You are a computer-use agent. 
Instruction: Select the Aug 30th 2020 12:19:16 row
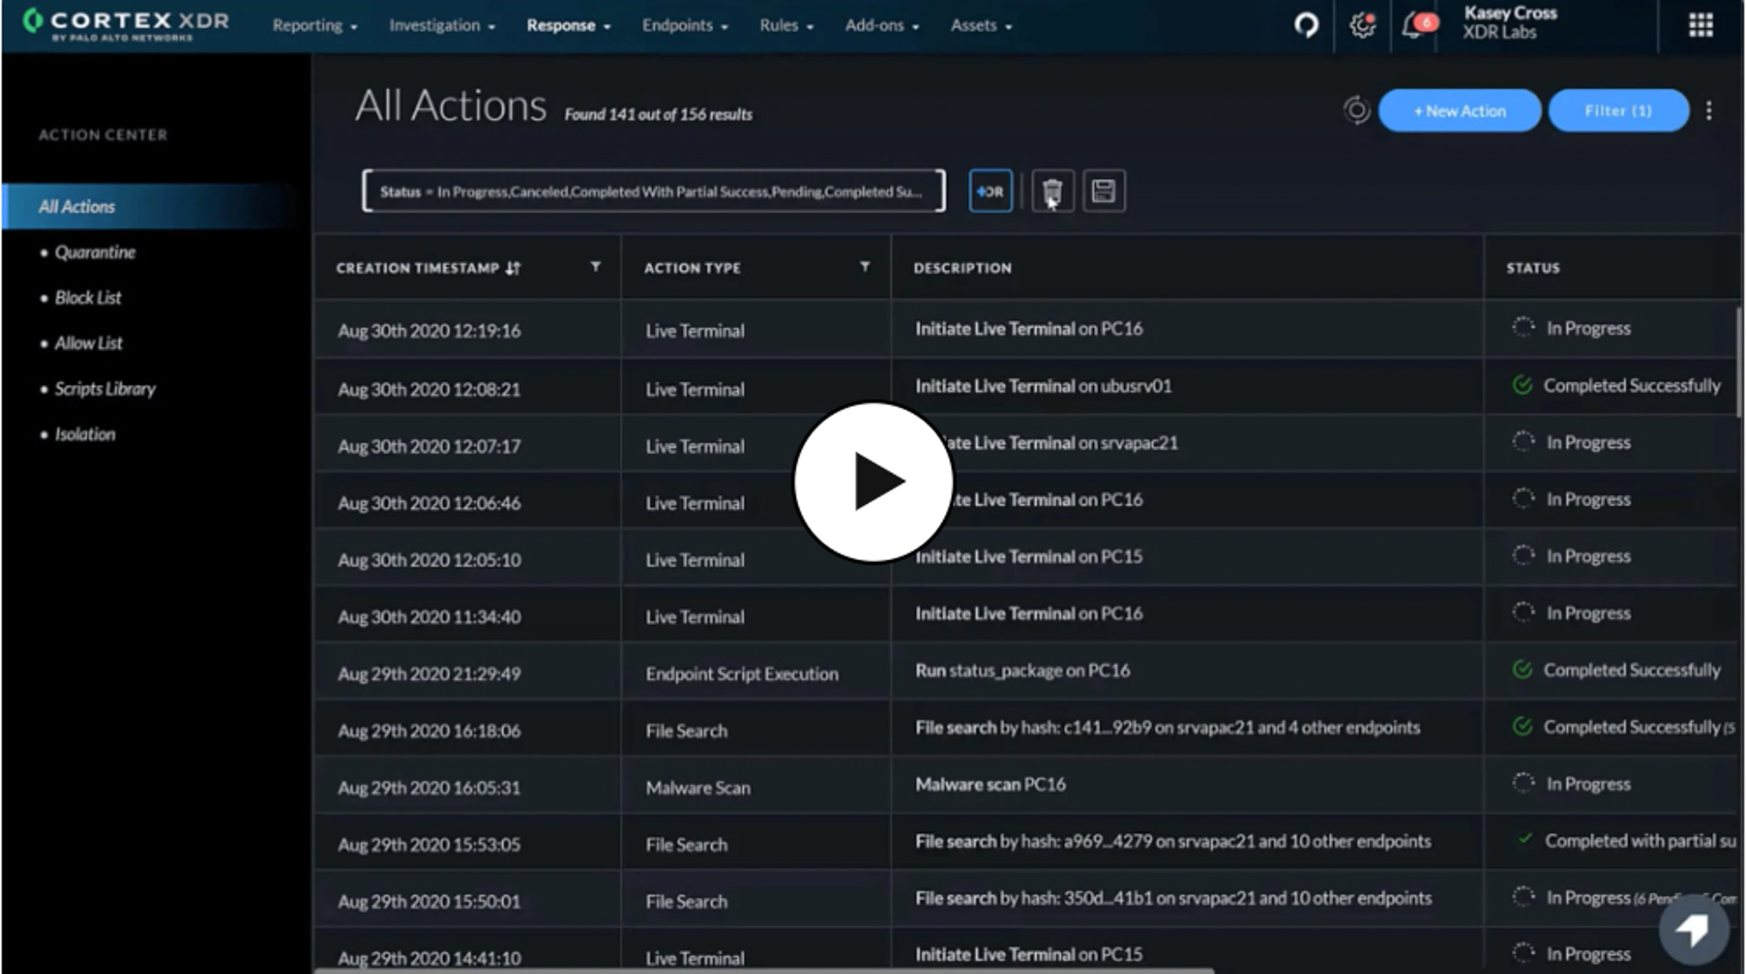[1026, 329]
